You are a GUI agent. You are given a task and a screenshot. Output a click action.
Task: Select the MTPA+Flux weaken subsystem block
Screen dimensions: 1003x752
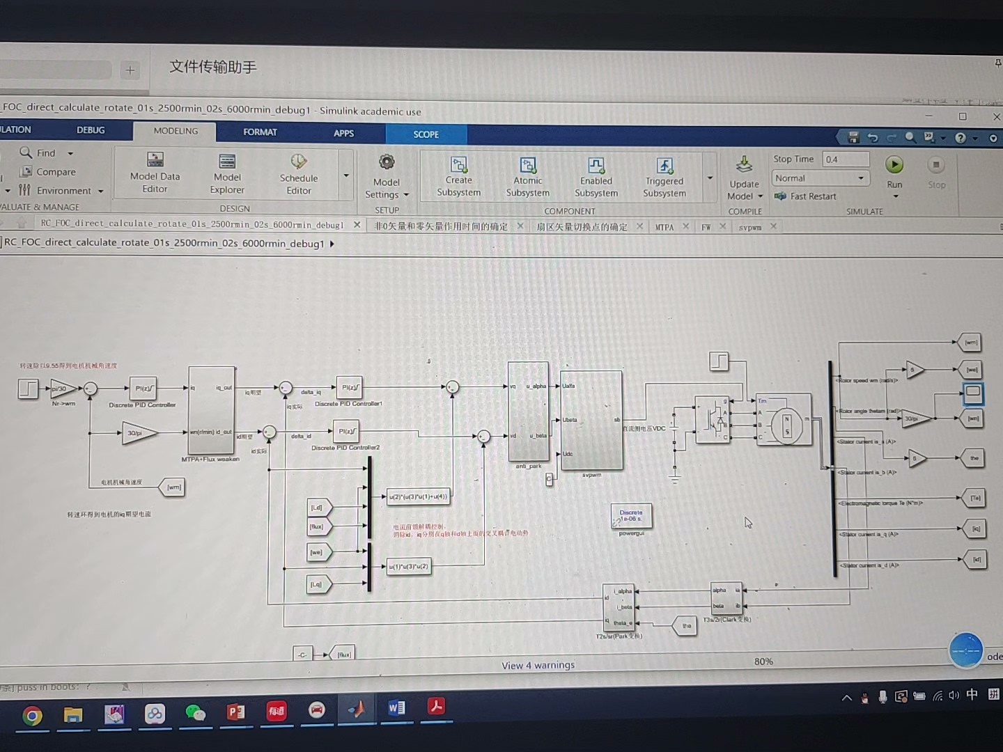[212, 410]
